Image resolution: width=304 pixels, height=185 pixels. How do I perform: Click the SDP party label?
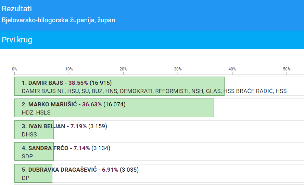pos(27,156)
